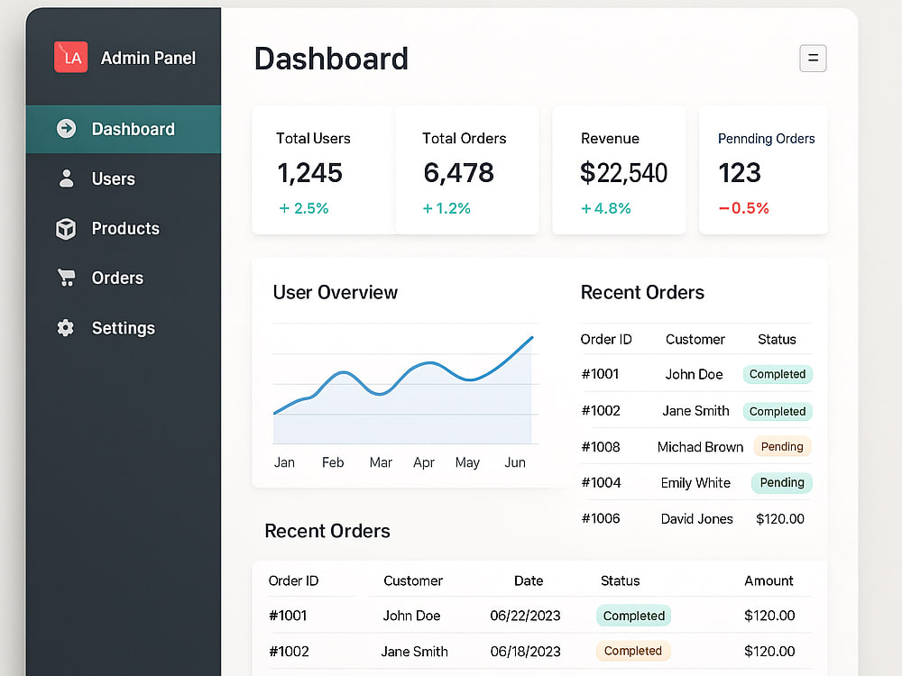Click the Jan label on chart axis
Viewport: 902px width, 676px height.
(284, 462)
